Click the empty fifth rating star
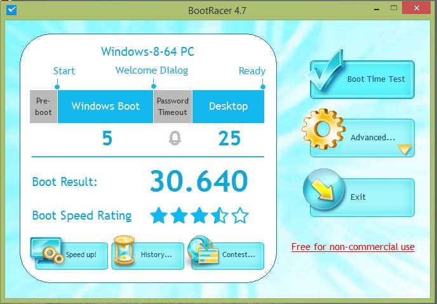Image resolution: width=437 pixels, height=304 pixels. pos(240,216)
